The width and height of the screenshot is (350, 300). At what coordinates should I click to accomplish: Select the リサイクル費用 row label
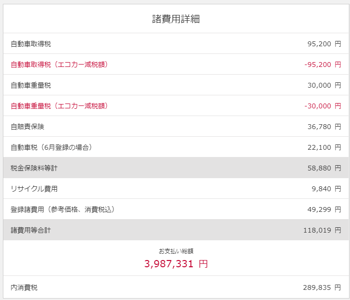pyautogui.click(x=34, y=189)
